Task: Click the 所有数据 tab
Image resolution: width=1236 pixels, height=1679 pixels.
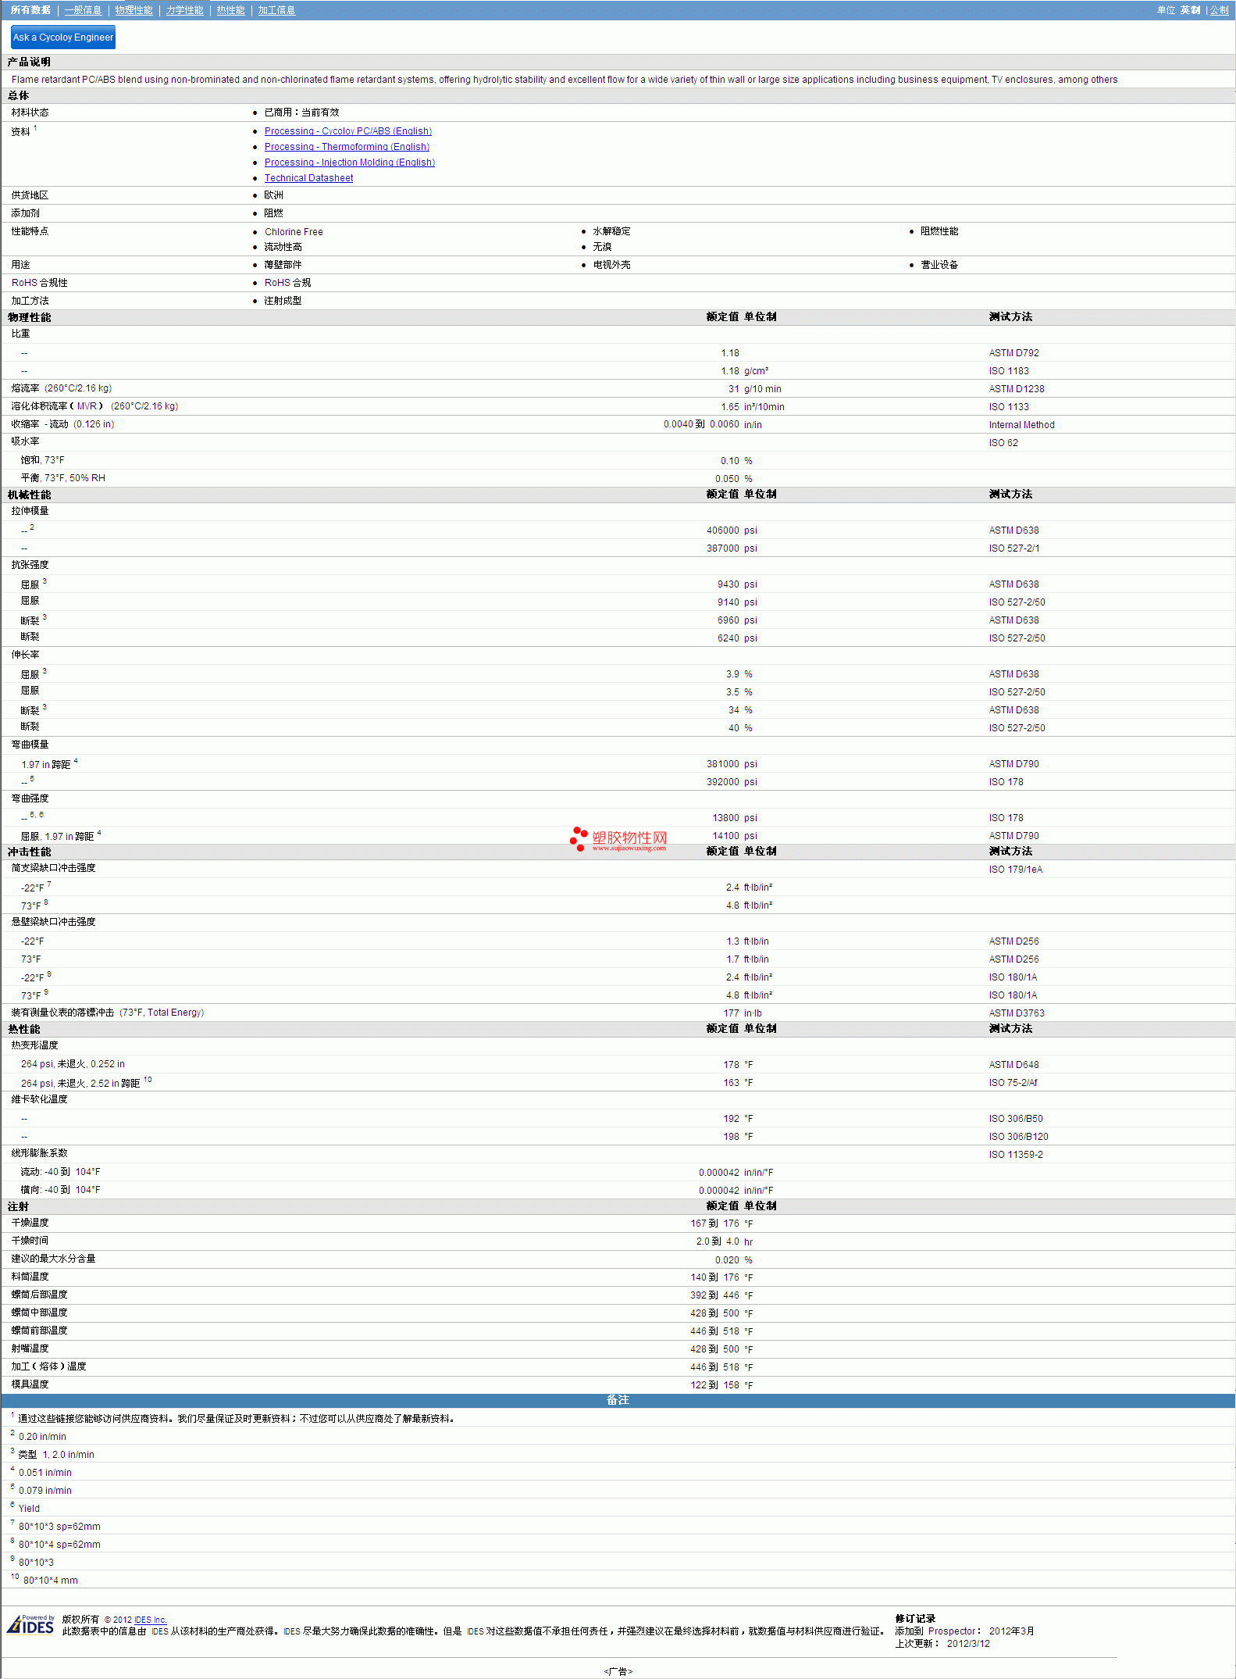Action: coord(30,10)
